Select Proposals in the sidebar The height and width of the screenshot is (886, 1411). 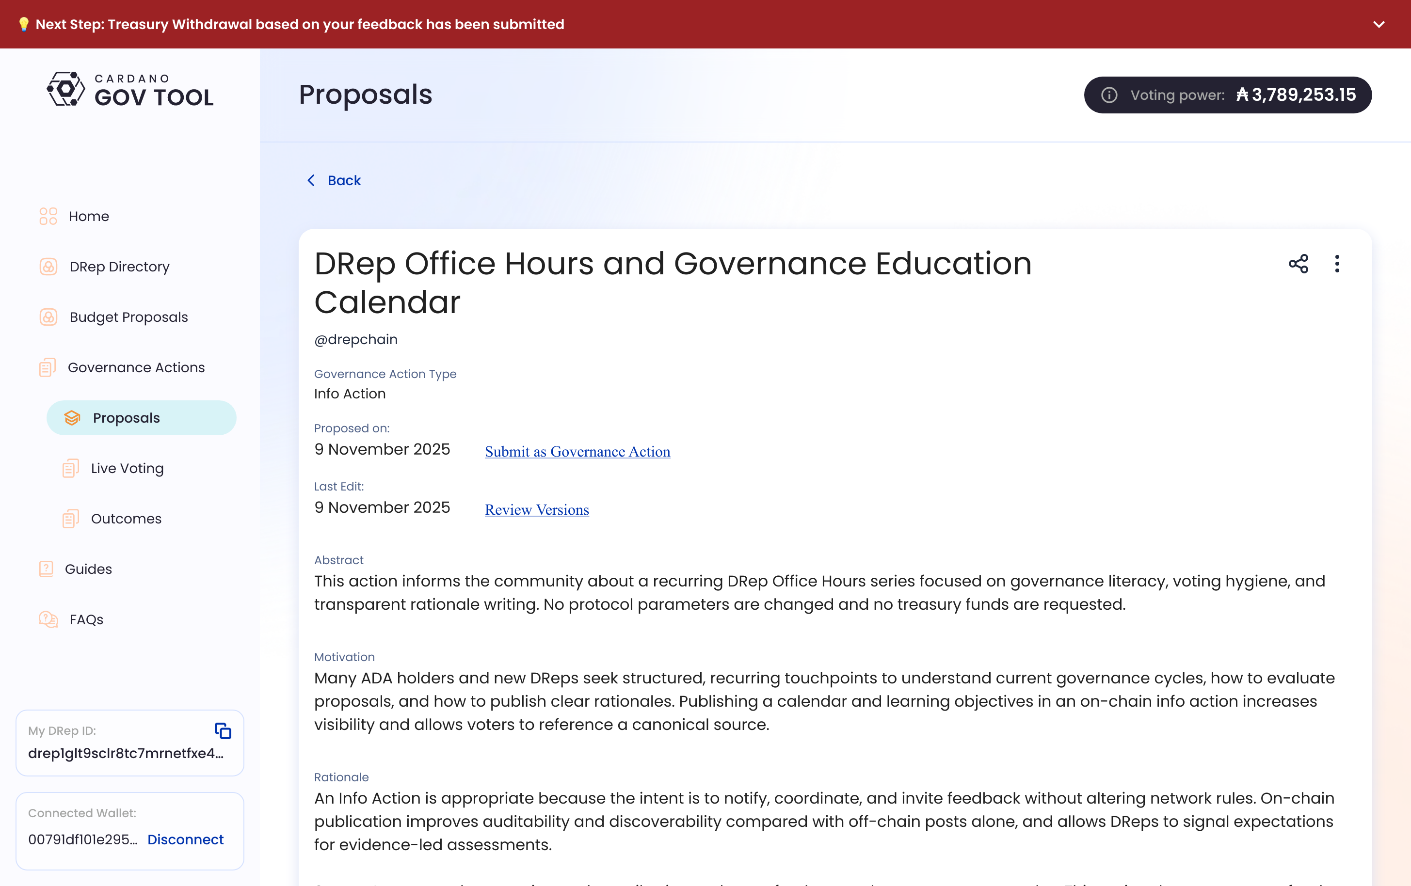click(126, 417)
